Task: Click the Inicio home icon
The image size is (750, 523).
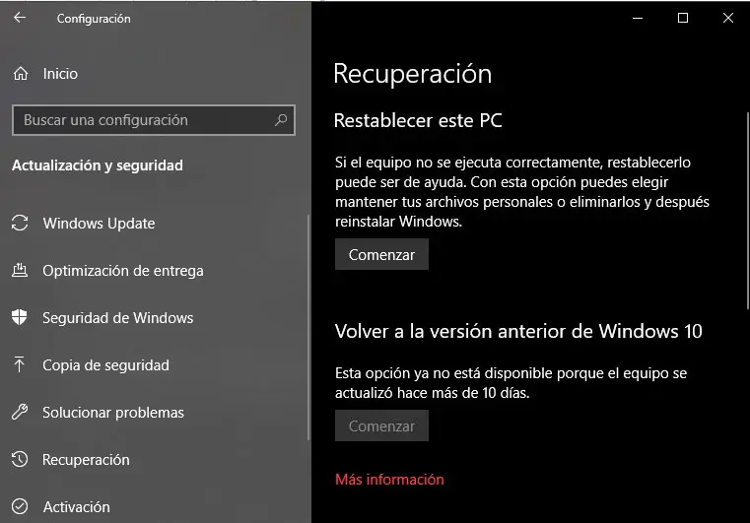Action: (x=20, y=74)
